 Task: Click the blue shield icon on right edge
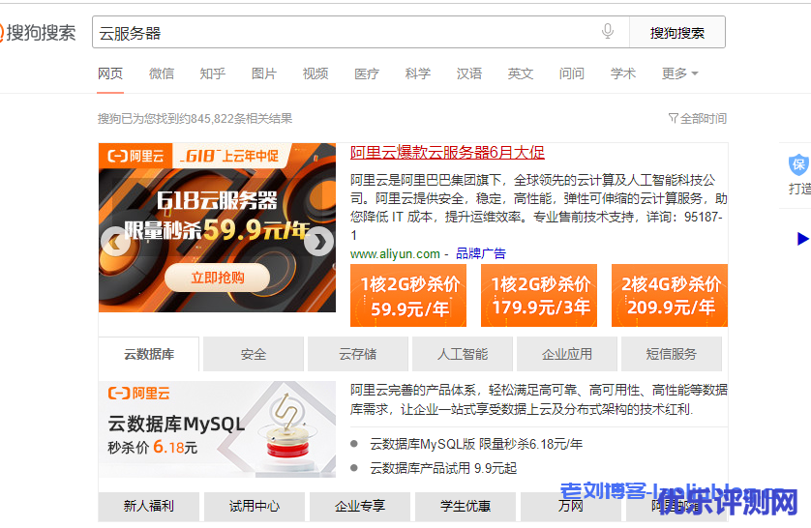[798, 163]
